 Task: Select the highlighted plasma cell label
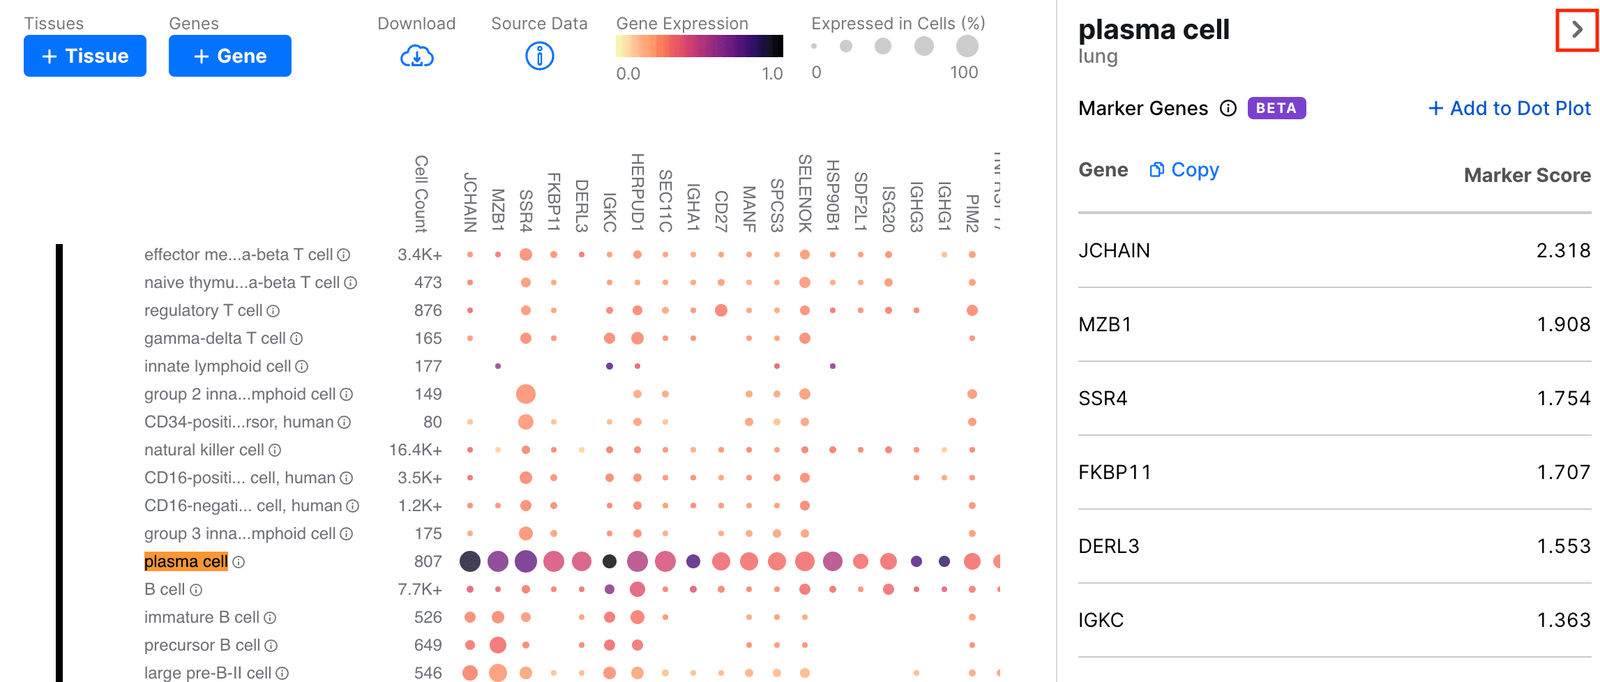point(186,561)
